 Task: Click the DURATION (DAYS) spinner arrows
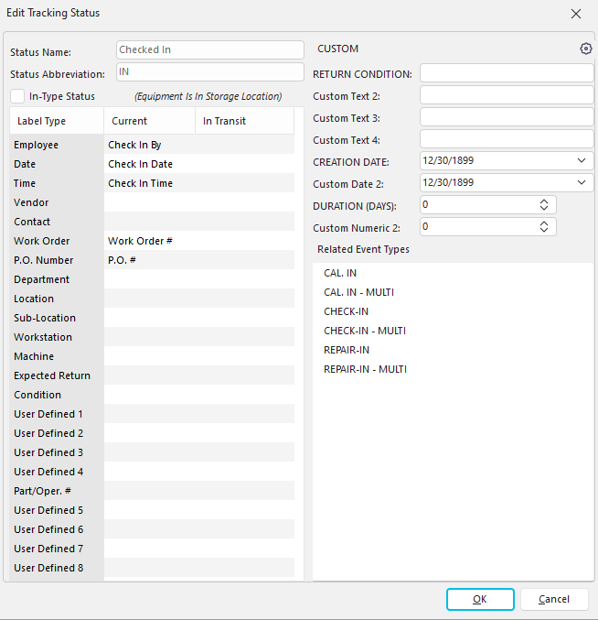[x=543, y=205]
